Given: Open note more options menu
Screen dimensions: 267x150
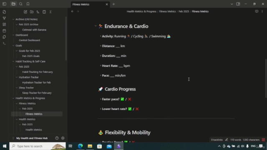Looking at the screenshot, I should coord(262,11).
